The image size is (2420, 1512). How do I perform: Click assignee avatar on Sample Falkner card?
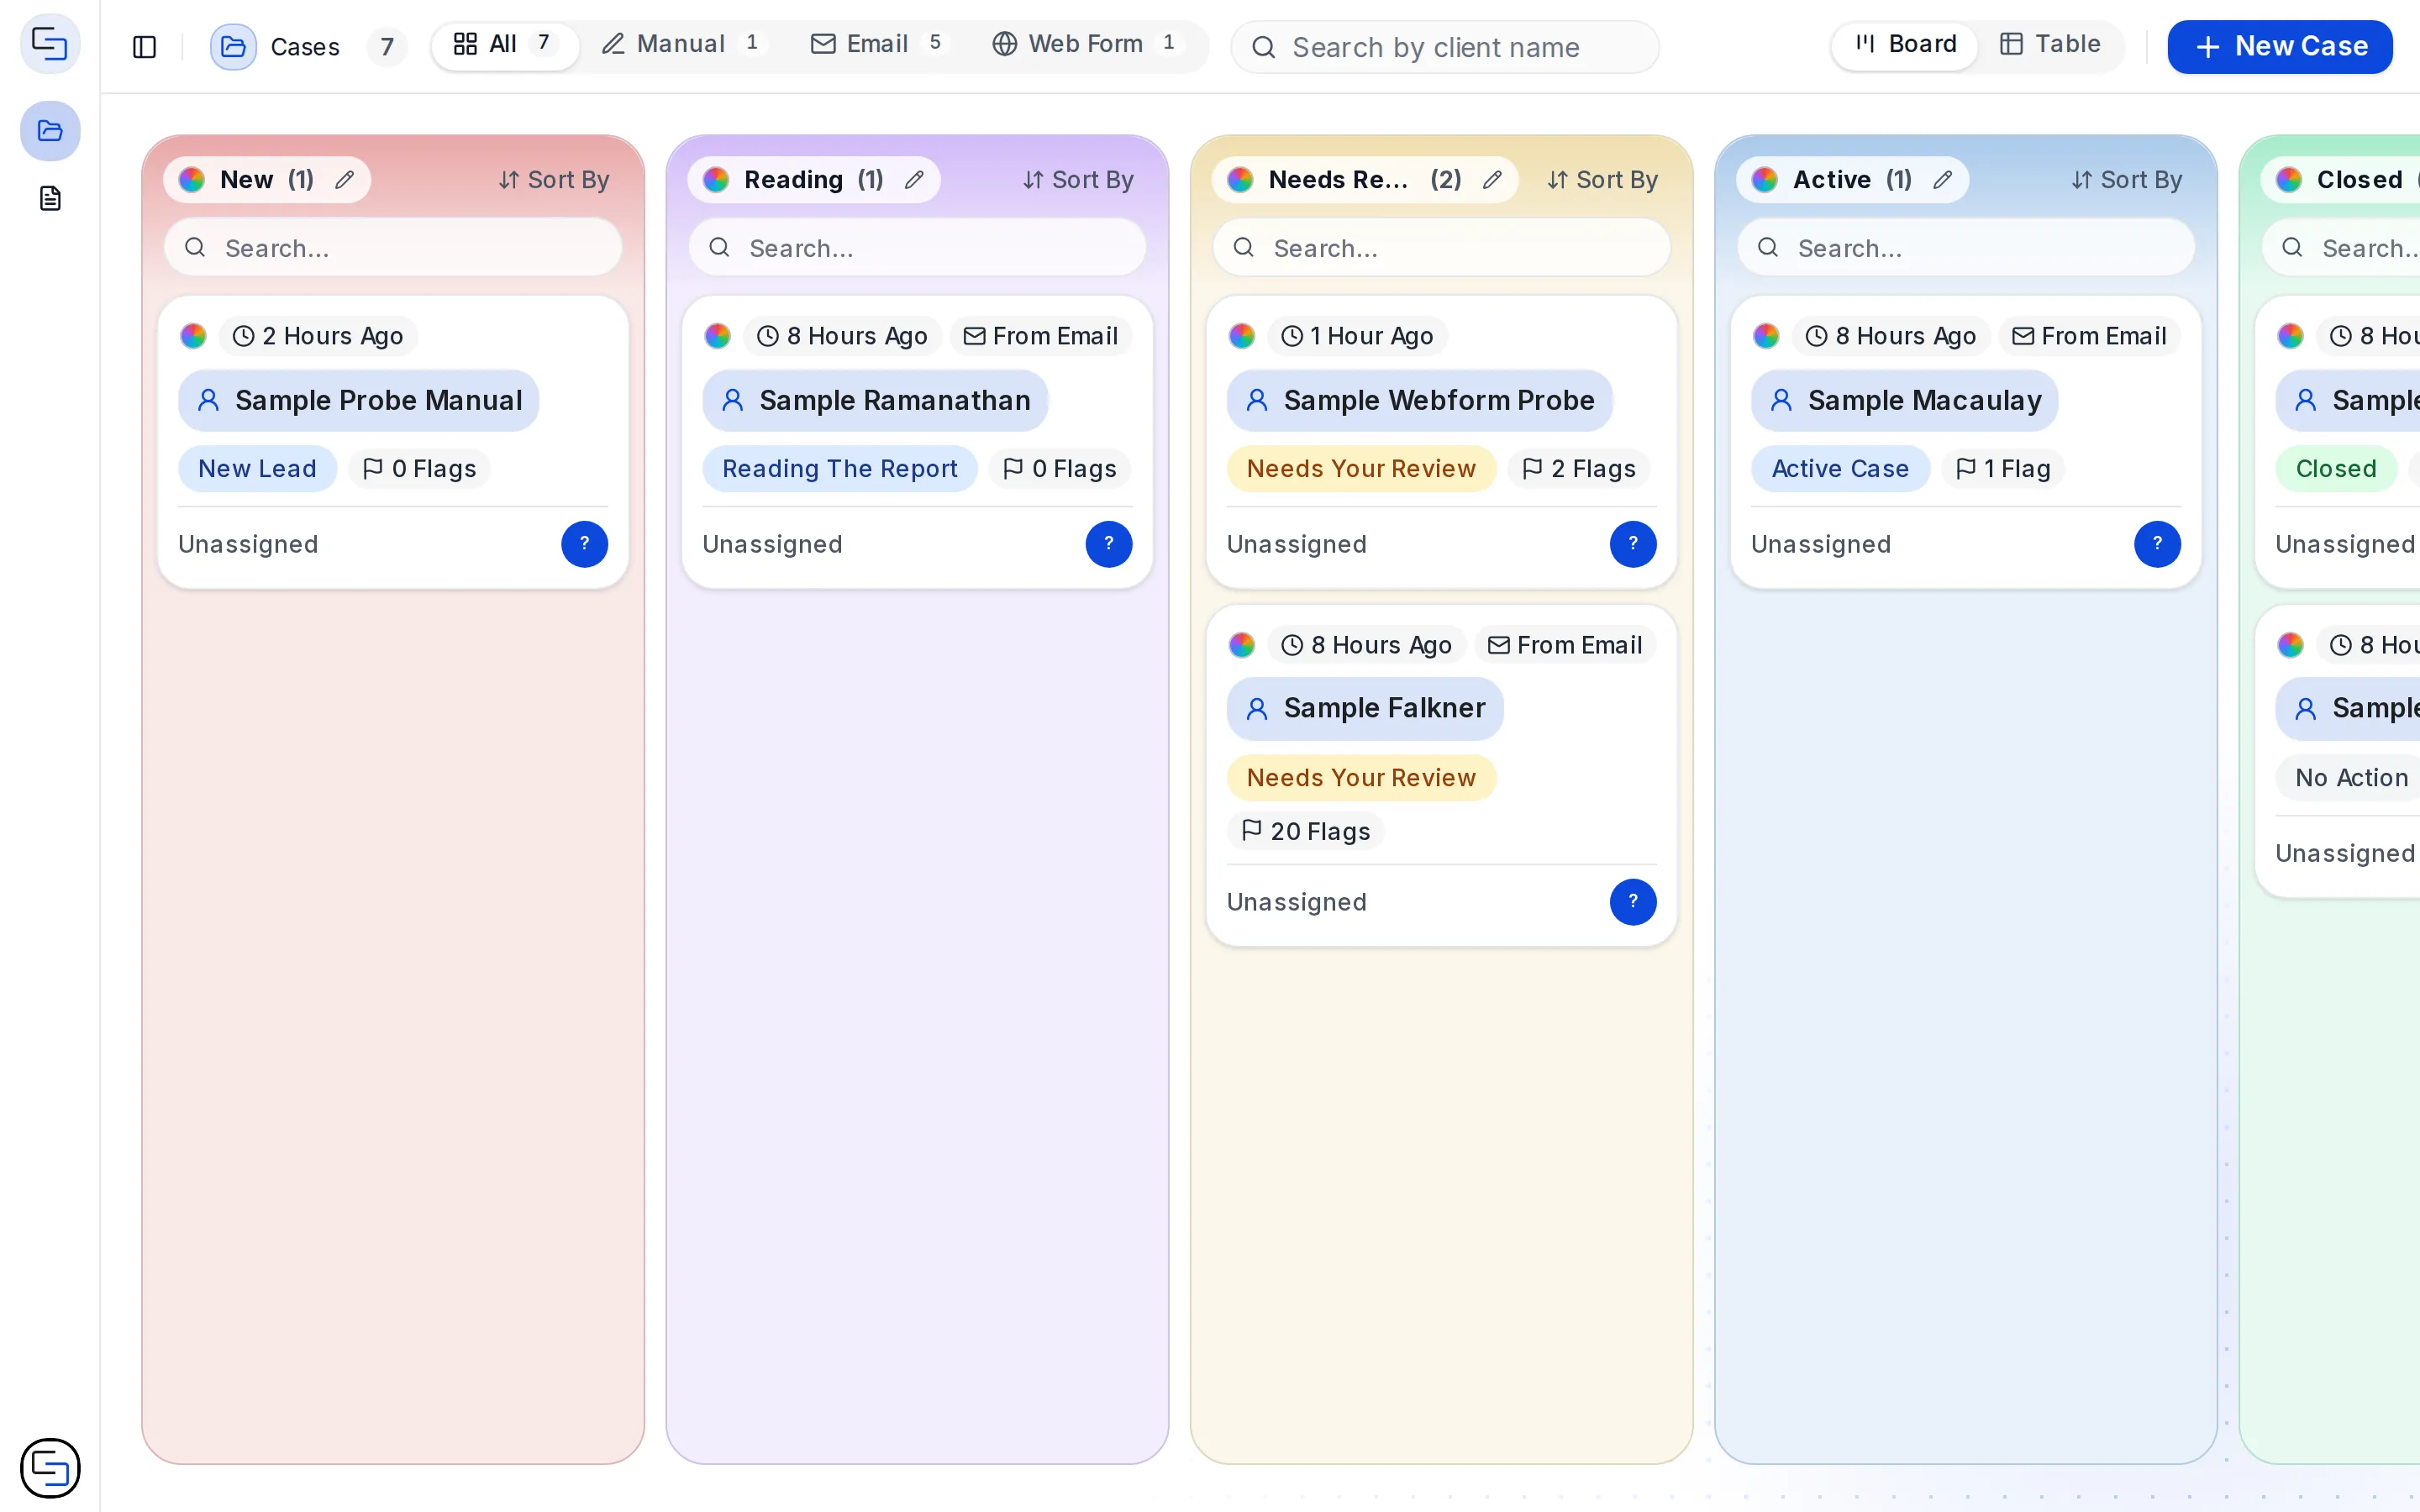click(x=1632, y=902)
